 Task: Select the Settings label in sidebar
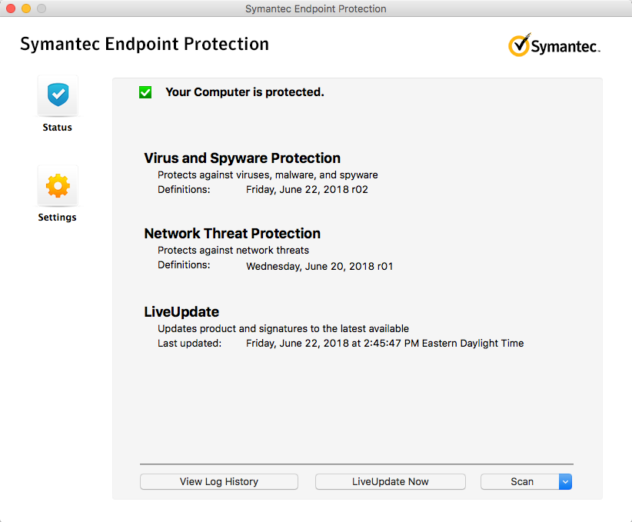point(58,218)
